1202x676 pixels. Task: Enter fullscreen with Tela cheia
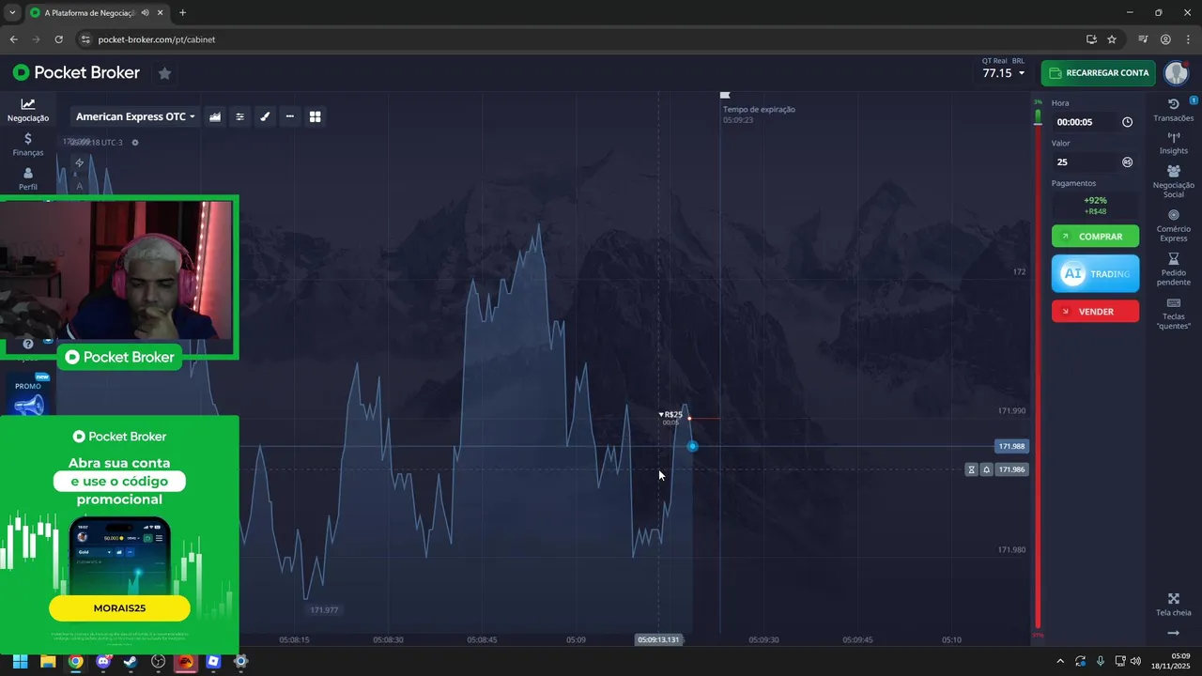1173,605
